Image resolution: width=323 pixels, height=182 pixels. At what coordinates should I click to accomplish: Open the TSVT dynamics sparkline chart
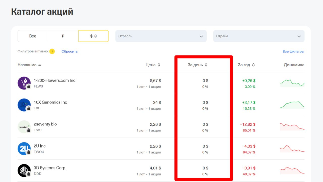[x=292, y=127]
